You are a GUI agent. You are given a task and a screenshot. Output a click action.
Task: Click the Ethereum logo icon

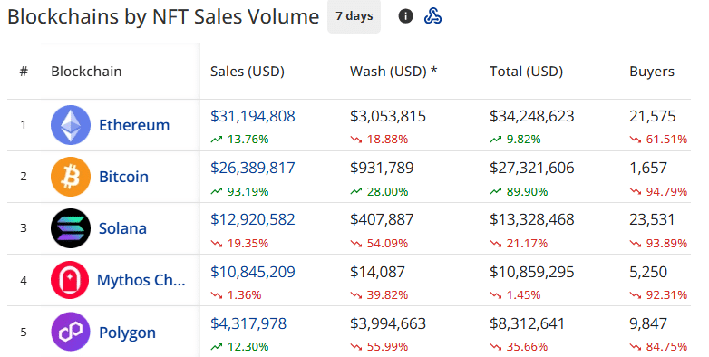pos(71,125)
